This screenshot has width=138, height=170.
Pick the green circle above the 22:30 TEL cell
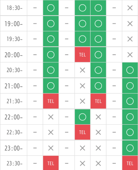coord(82,117)
